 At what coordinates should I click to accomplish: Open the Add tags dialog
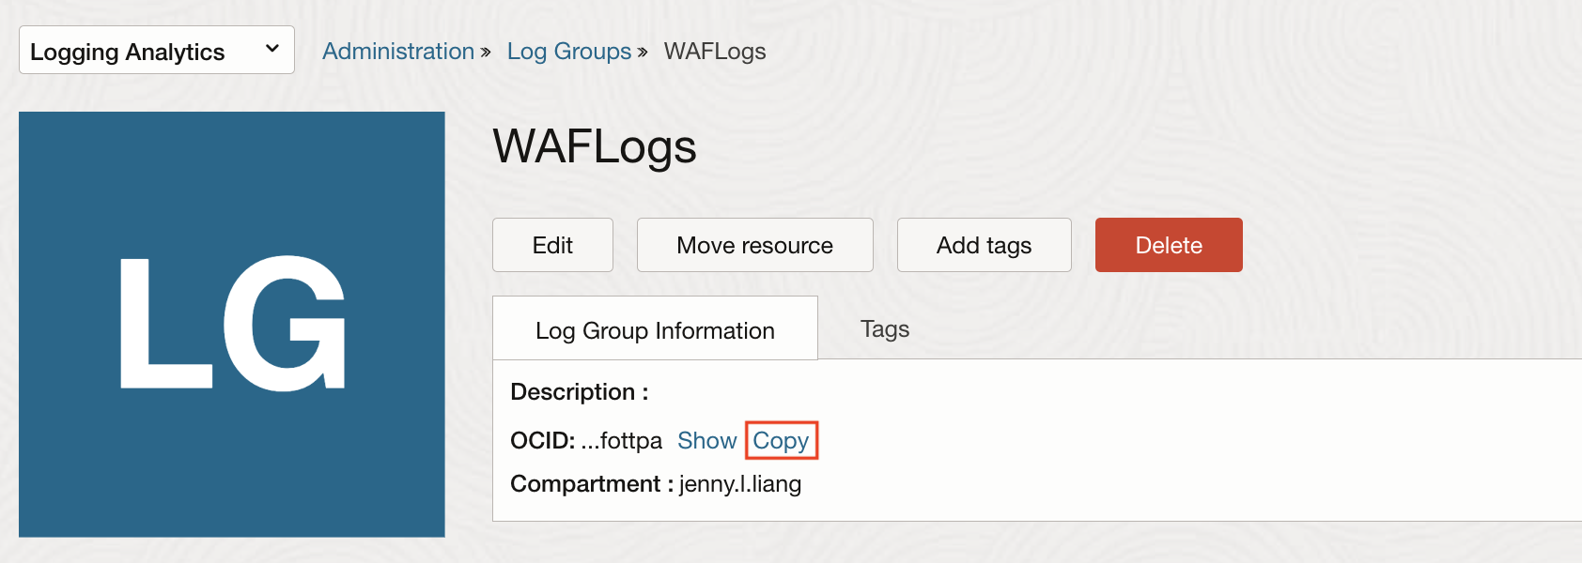tap(984, 245)
